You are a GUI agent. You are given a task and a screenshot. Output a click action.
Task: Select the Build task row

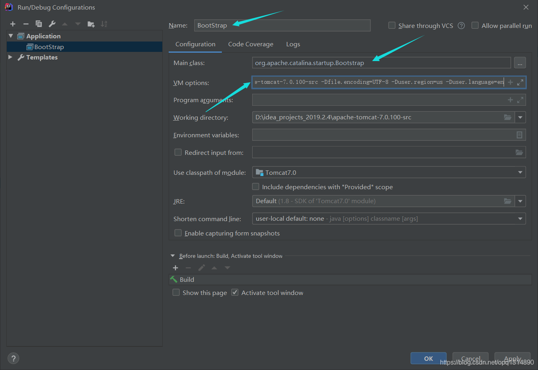coord(350,279)
